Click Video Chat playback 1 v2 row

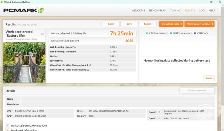(x=92, y=65)
